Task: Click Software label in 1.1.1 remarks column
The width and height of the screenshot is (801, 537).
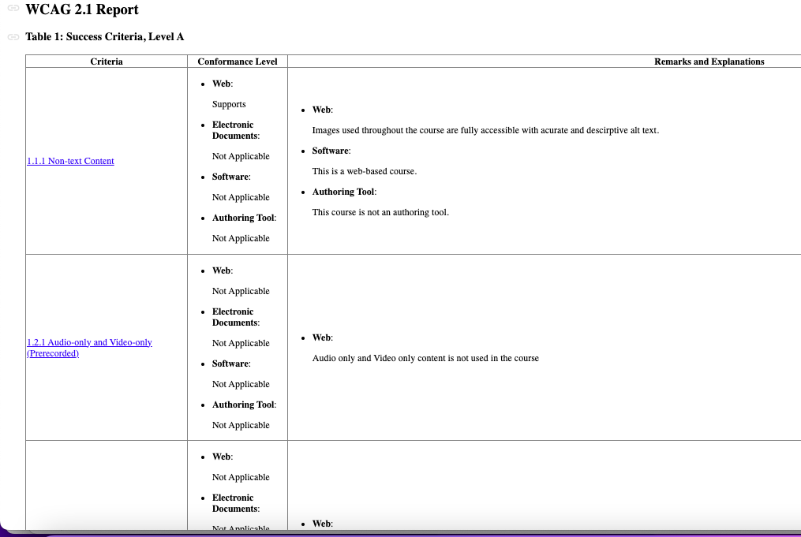Action: pos(331,151)
